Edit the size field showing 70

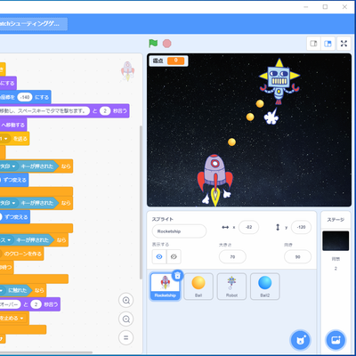pos(232,256)
